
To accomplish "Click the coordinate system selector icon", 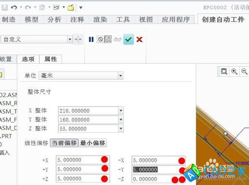I will coord(78,39).
